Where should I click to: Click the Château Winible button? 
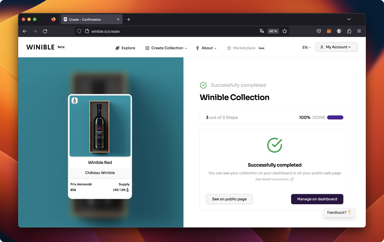(x=100, y=173)
